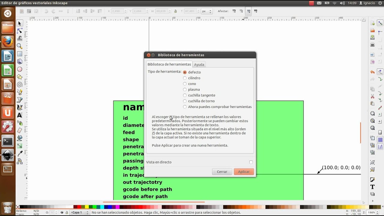
Task: Select the Pencil freehand tool
Action: click(x=20, y=92)
